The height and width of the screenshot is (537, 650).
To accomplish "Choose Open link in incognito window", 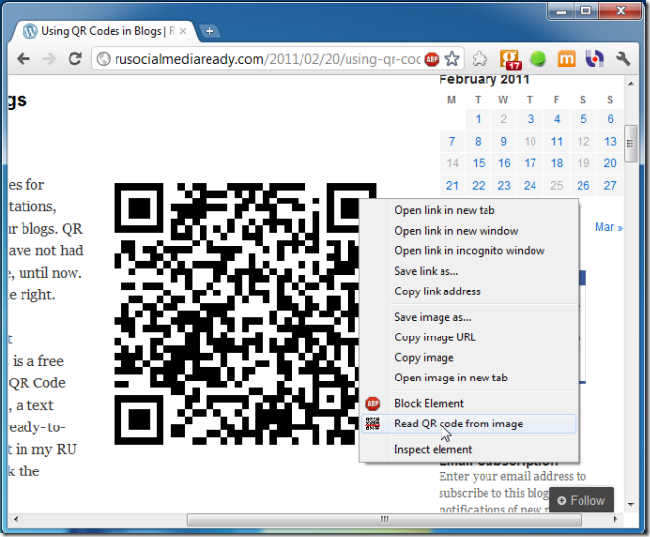I will (469, 251).
